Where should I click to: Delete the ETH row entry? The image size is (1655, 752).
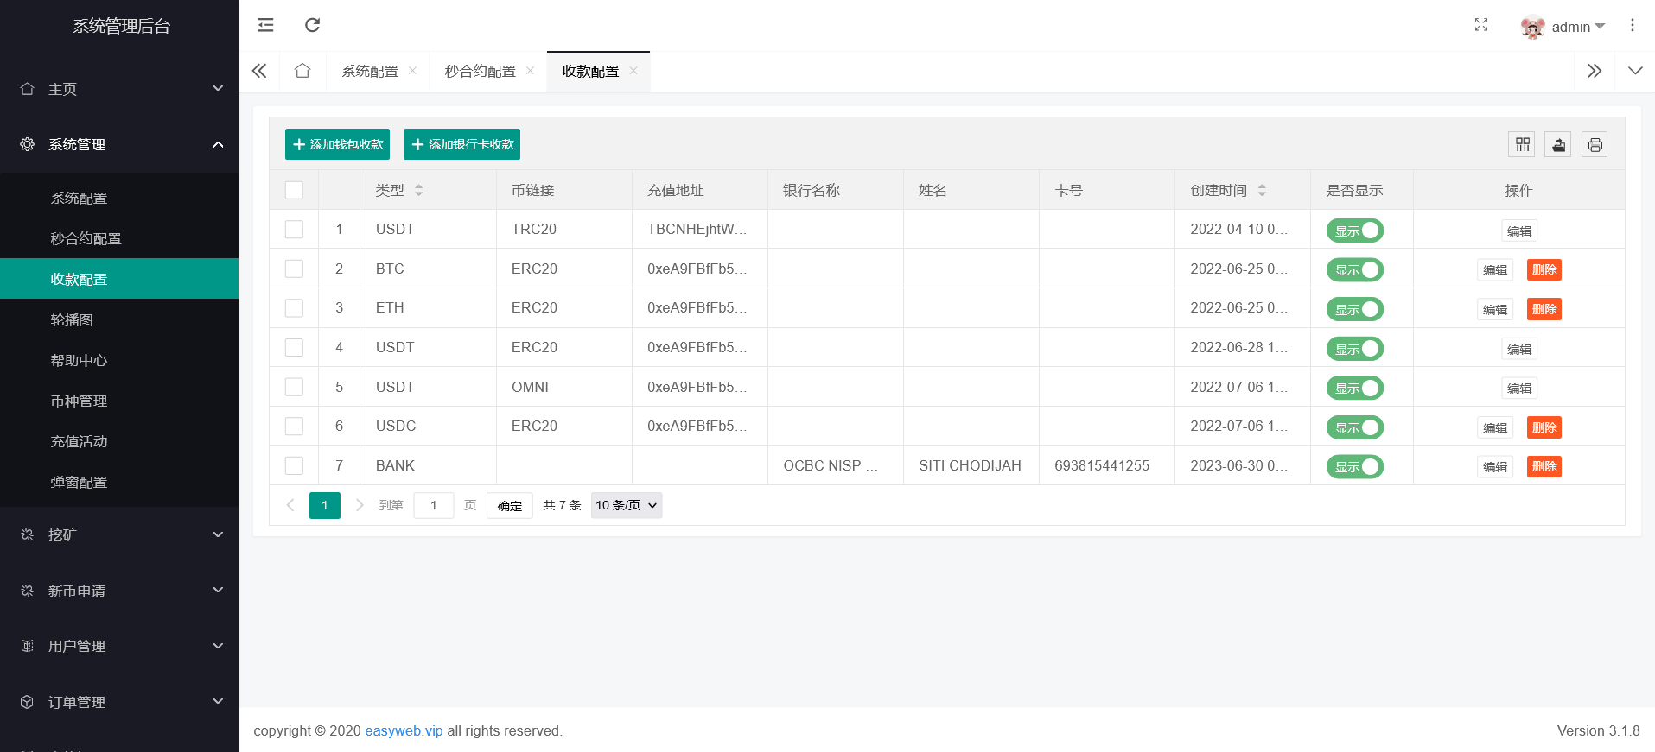(x=1544, y=309)
